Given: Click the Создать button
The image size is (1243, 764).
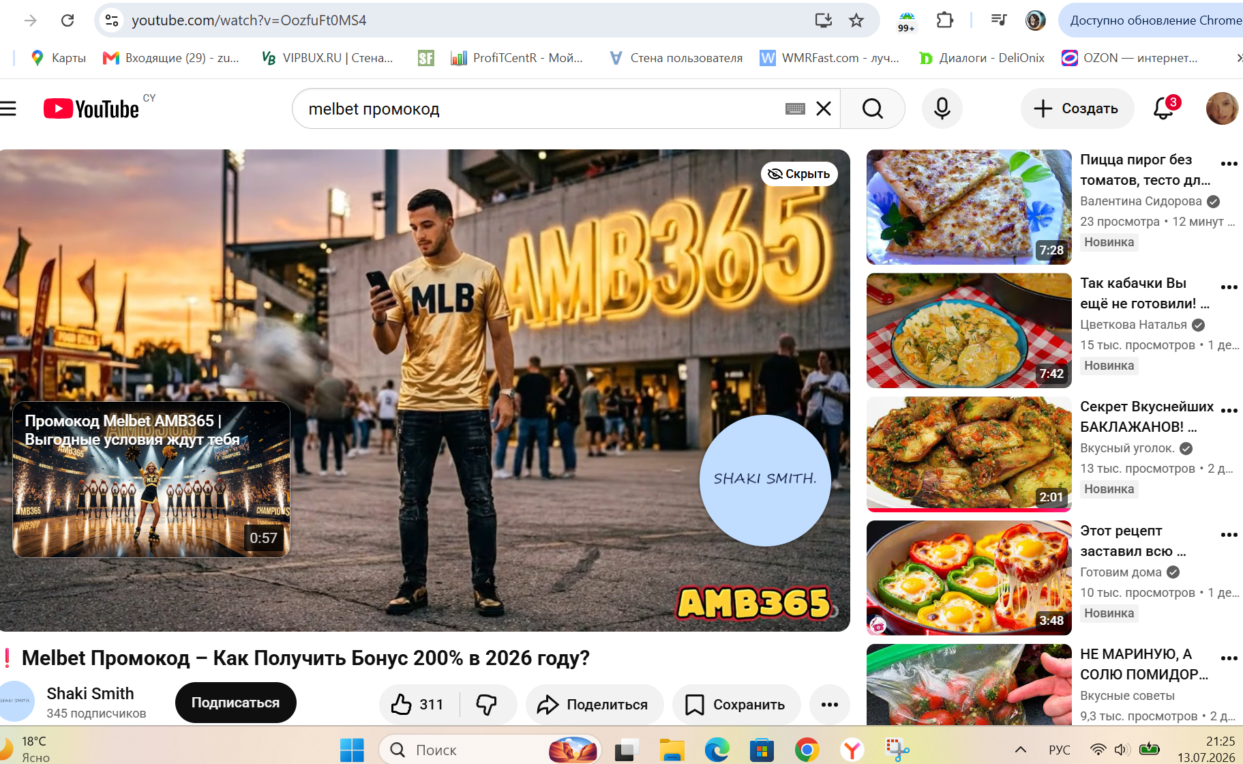Looking at the screenshot, I should coord(1077,108).
